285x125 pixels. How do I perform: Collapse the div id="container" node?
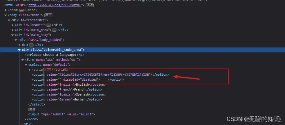click(x=9, y=20)
